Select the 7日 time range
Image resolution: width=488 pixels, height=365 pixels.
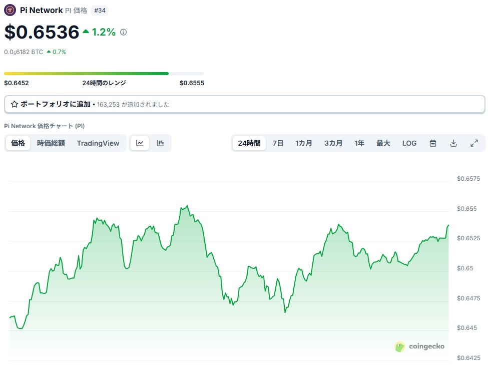(x=278, y=143)
